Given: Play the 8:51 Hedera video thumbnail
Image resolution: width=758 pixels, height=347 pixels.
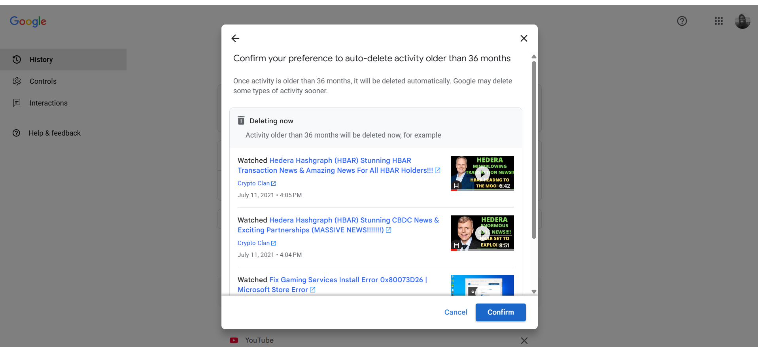Looking at the screenshot, I should click(482, 233).
